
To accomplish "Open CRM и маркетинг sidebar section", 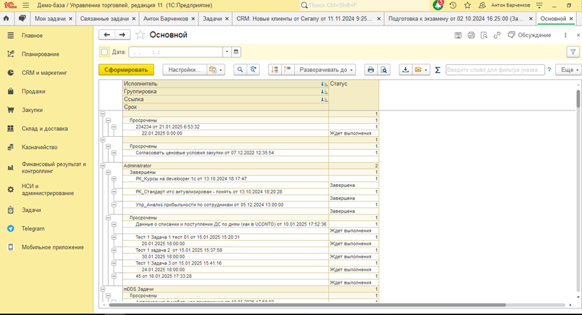I will click(45, 73).
